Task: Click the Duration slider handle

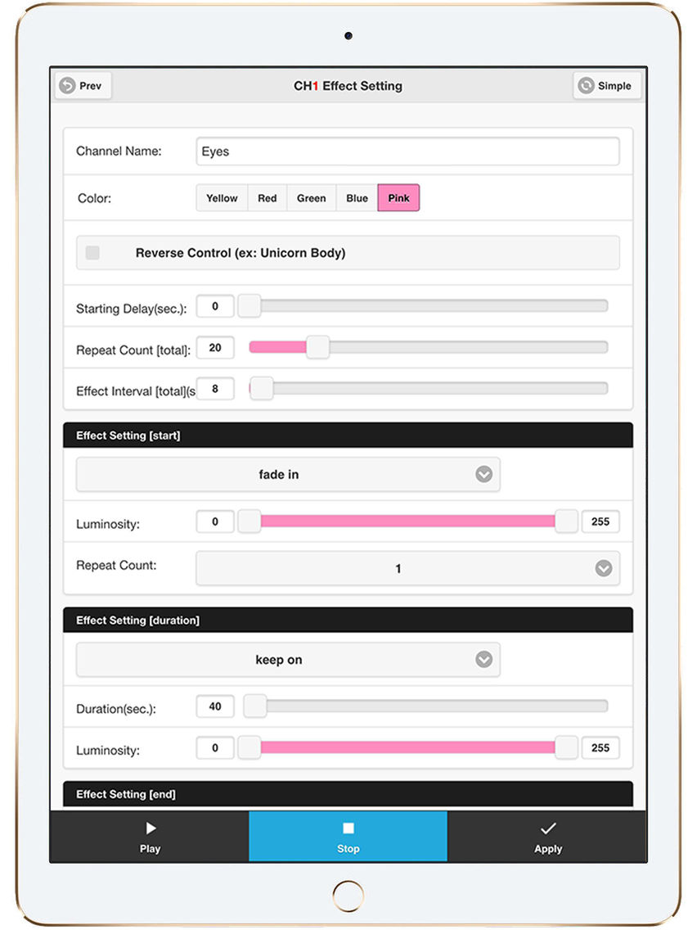Action: pyautogui.click(x=255, y=707)
